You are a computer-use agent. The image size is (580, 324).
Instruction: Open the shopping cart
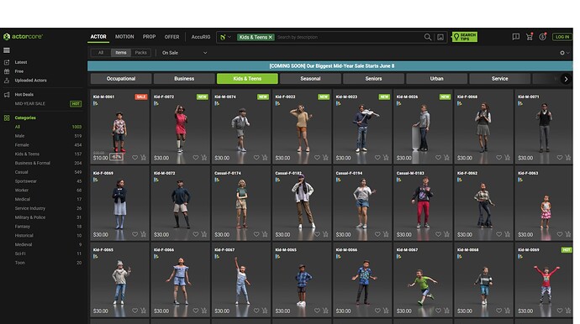point(530,37)
